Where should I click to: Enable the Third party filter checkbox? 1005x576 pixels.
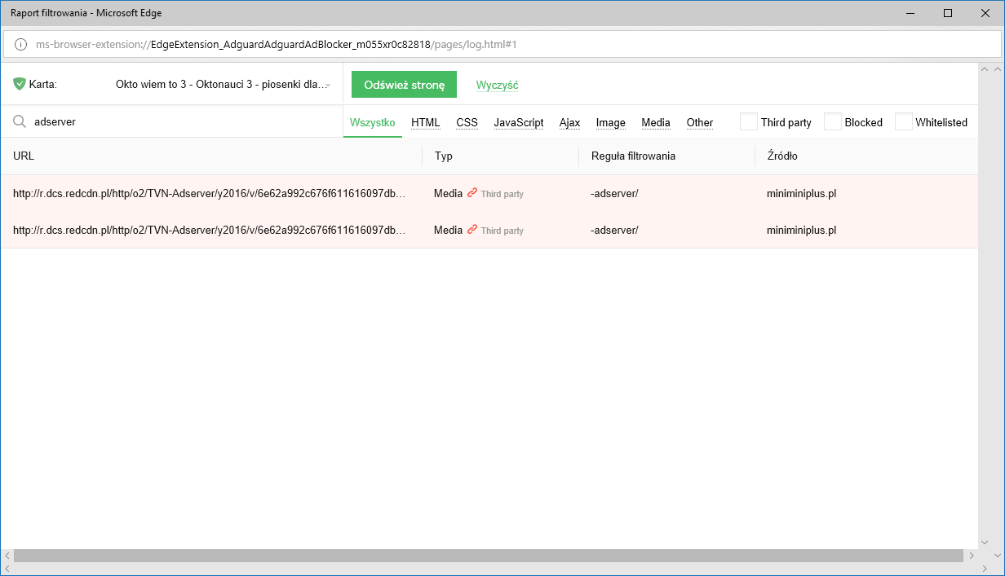(749, 121)
